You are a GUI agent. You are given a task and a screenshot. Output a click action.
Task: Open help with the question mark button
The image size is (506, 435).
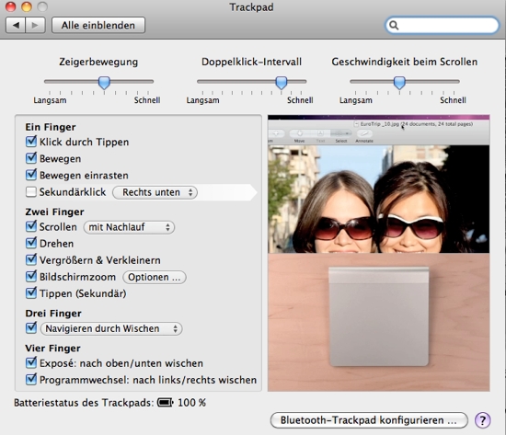click(483, 420)
